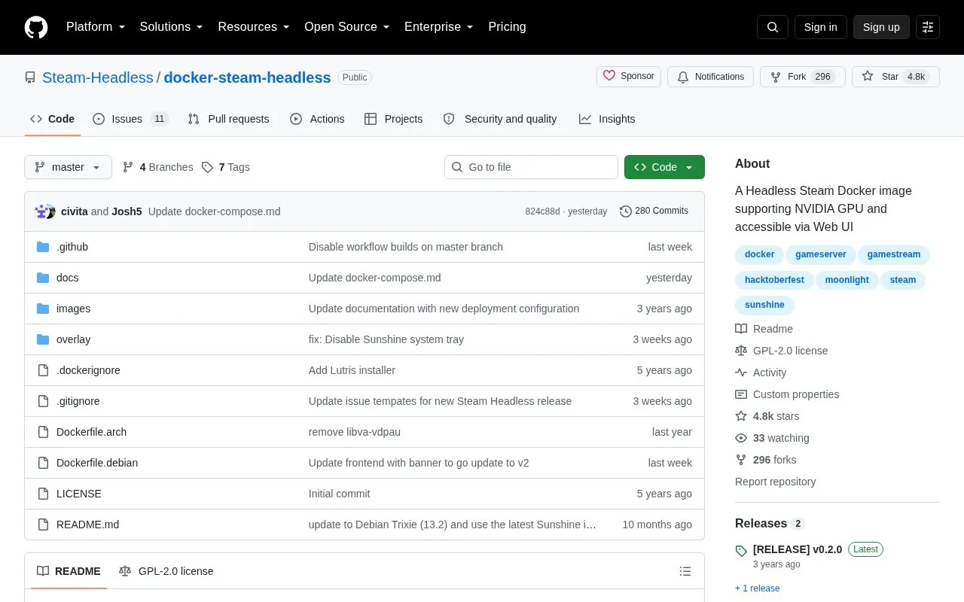Screen dimensions: 964x602
Task: Click the fork icon beside 296 forks
Action: pos(741,460)
